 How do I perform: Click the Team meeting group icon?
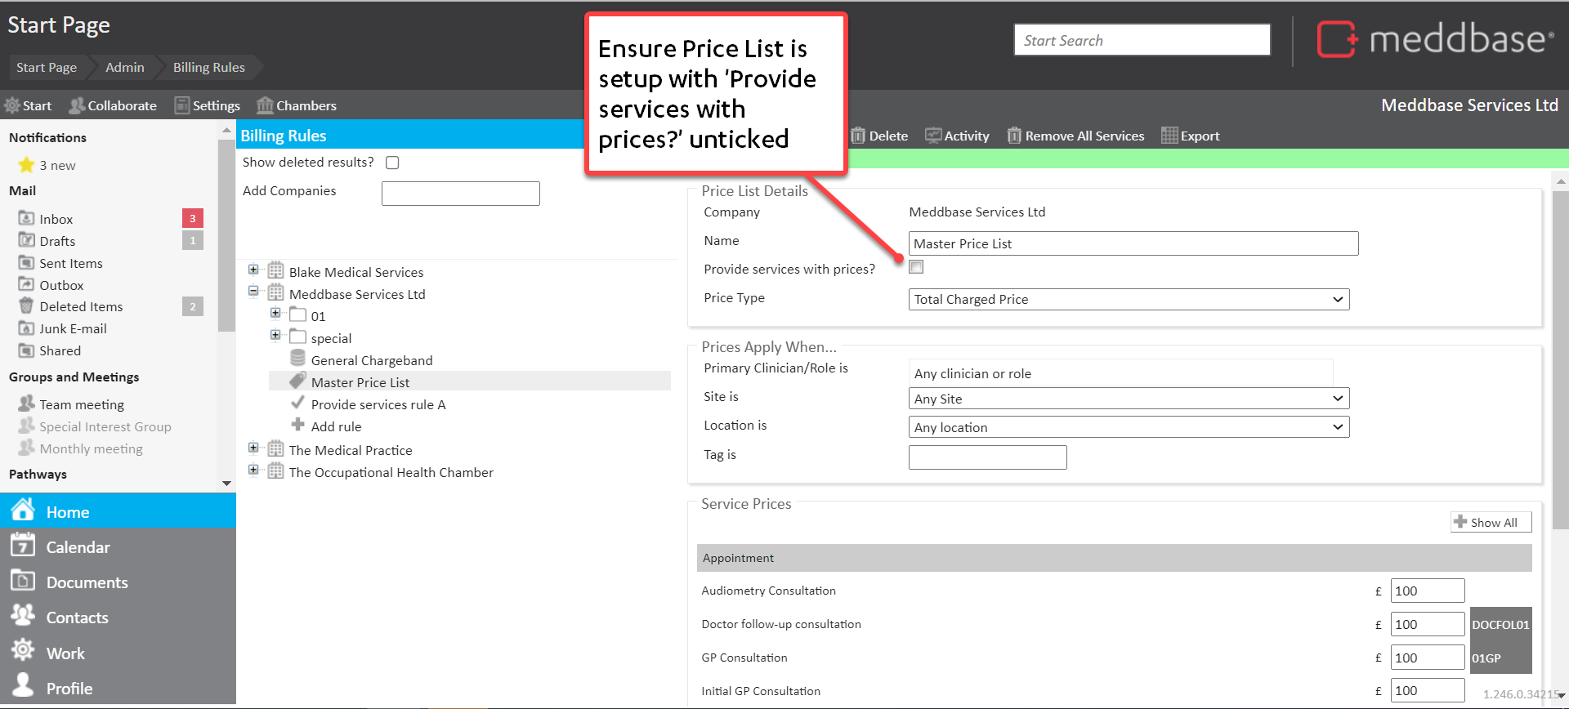click(27, 404)
